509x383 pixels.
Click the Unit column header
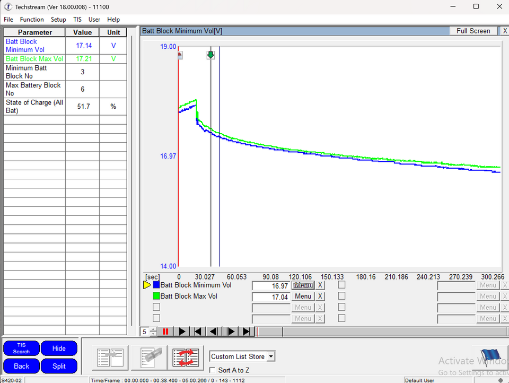113,32
